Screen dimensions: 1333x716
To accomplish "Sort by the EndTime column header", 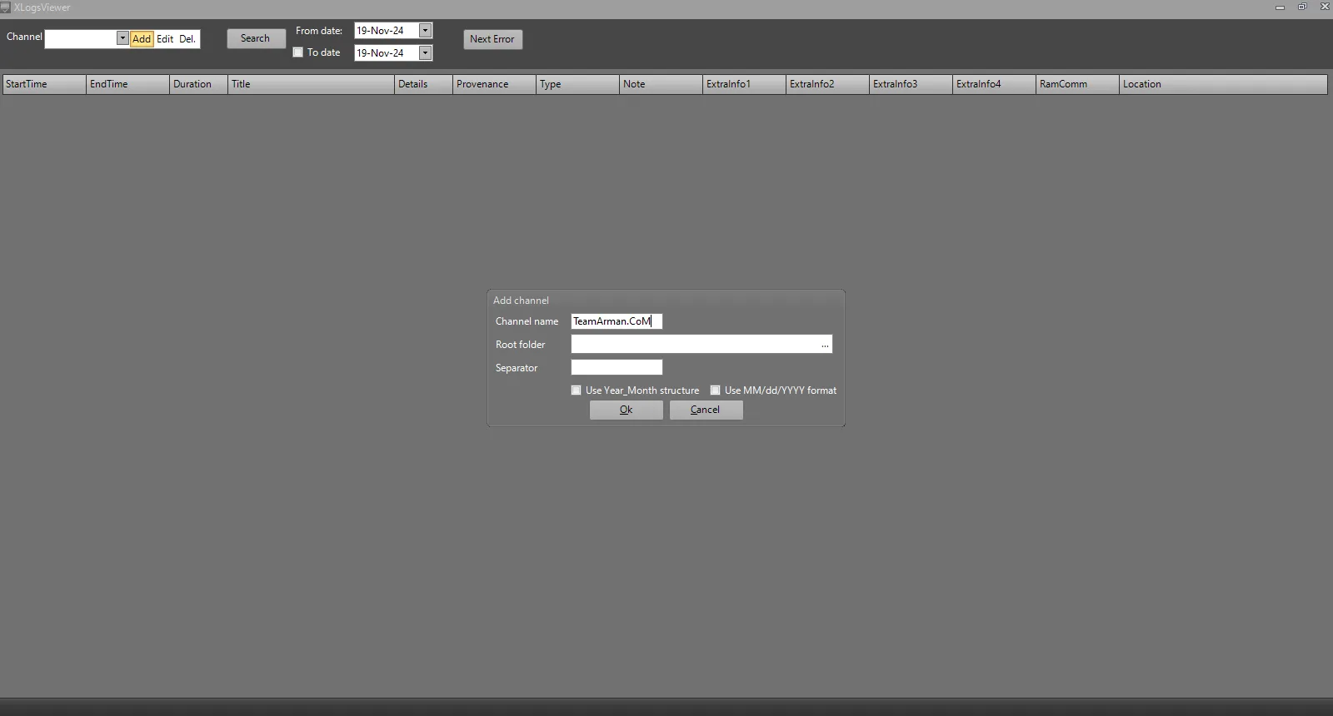I will [x=127, y=84].
